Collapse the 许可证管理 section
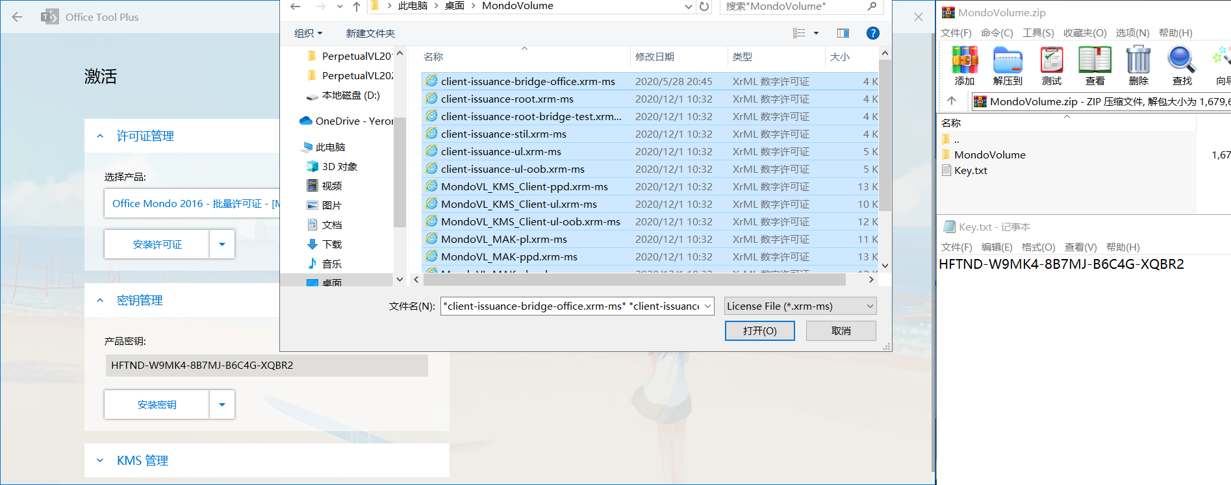 pyautogui.click(x=100, y=136)
